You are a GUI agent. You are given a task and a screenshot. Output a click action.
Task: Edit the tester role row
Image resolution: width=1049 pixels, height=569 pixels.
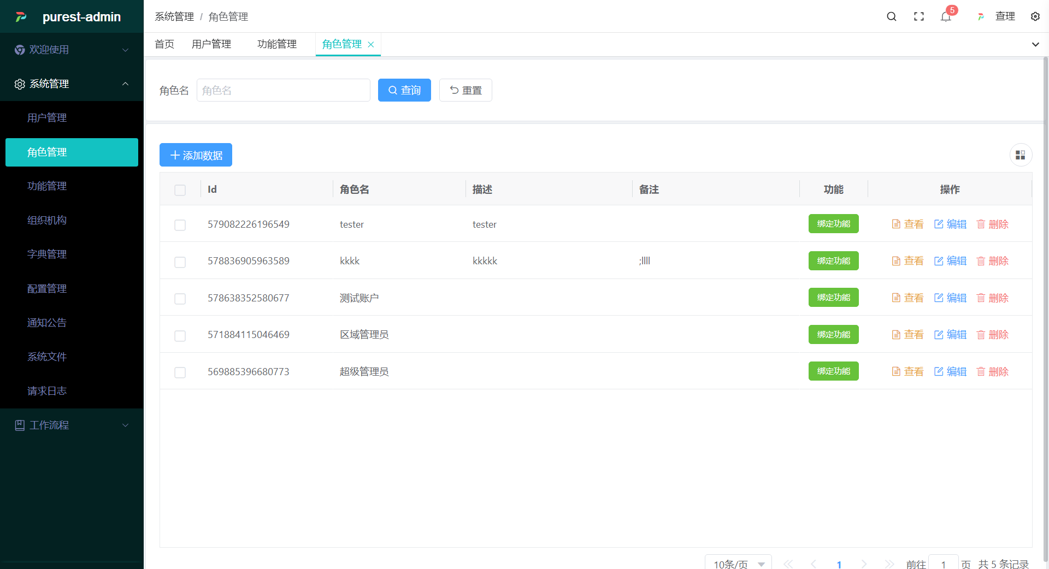950,224
